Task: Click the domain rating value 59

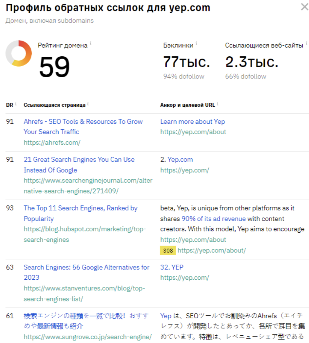Action: (x=55, y=67)
